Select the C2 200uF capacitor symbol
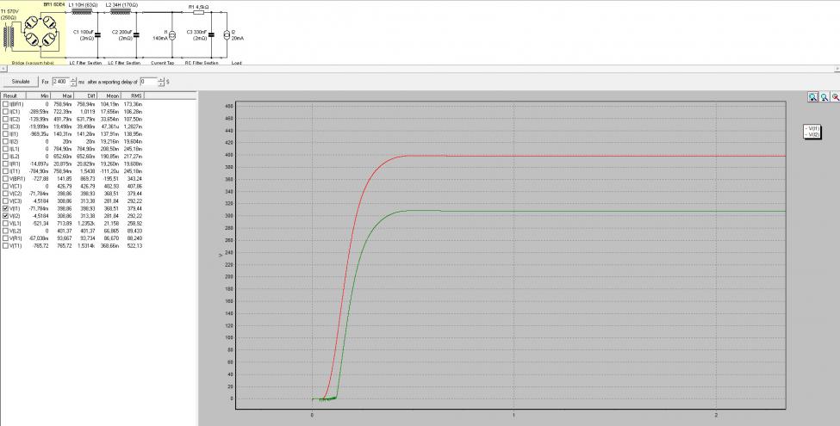 click(136, 34)
